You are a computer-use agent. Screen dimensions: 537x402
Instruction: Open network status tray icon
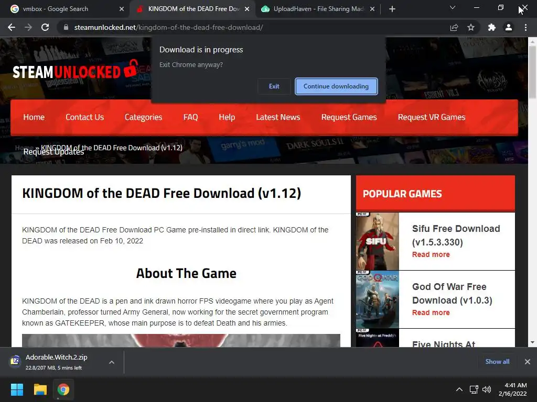[474, 389]
